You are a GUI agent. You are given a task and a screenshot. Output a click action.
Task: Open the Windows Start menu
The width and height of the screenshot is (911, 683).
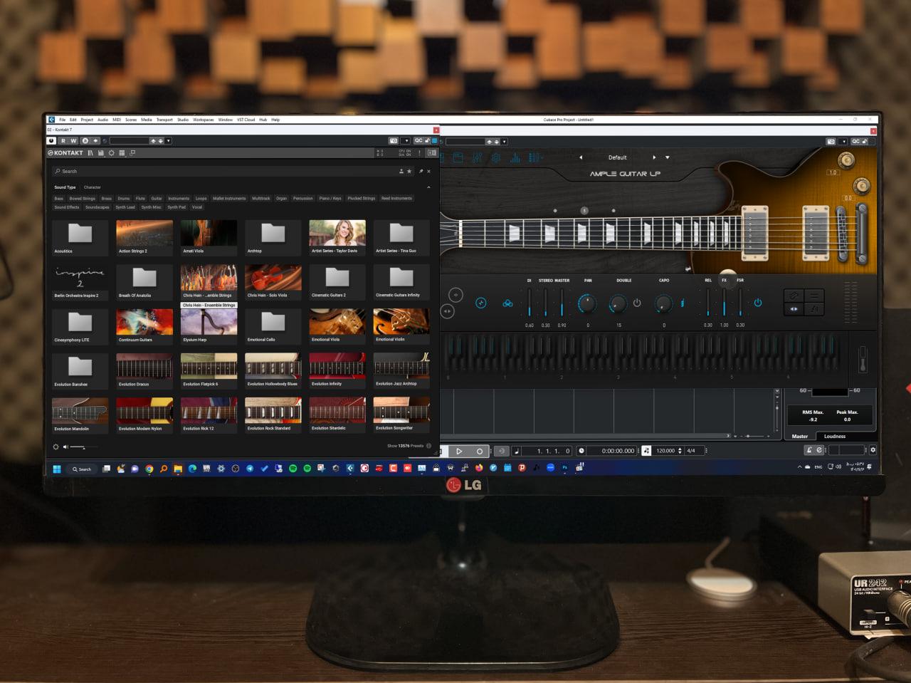pos(57,469)
